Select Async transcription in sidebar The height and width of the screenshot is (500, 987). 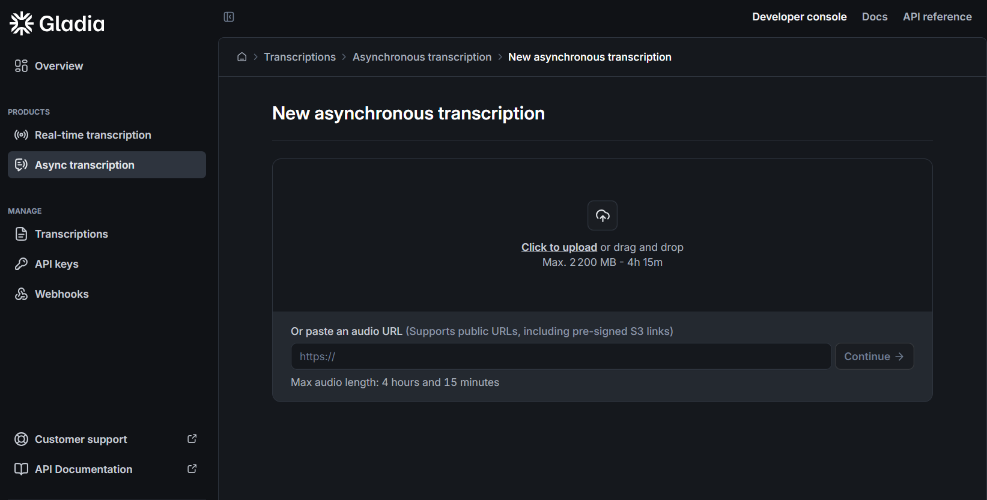84,165
